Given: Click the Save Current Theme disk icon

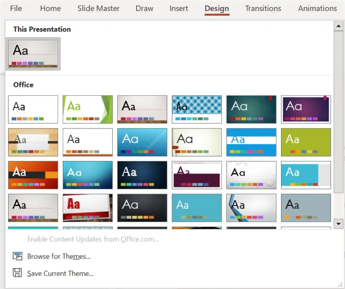Looking at the screenshot, I should 17,273.
